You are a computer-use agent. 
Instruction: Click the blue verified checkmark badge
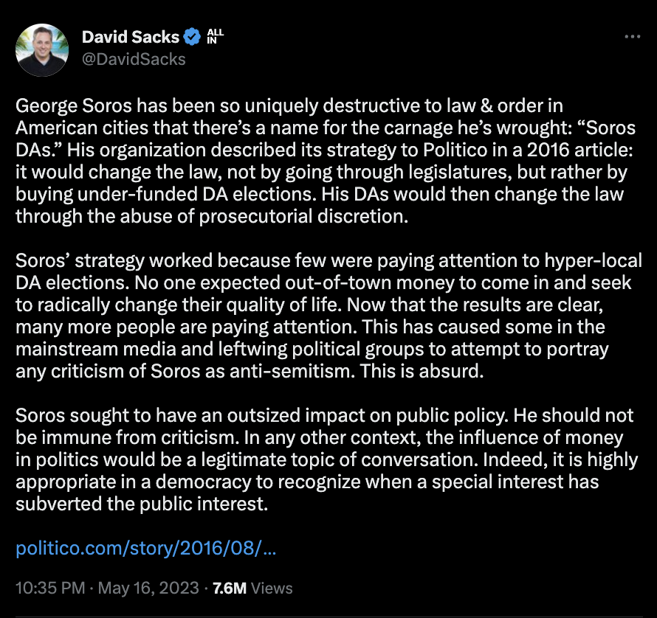192,35
